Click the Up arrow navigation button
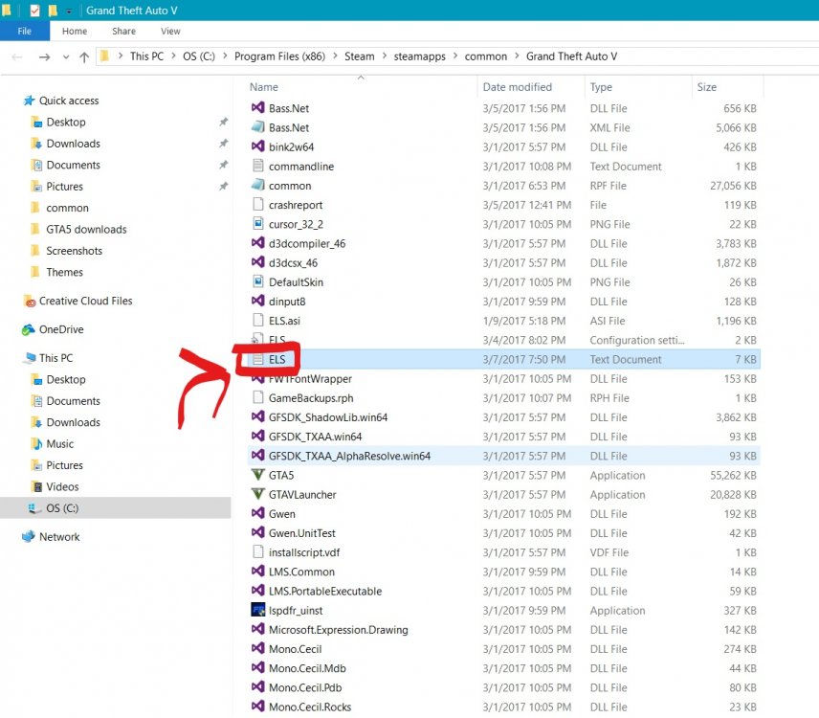Image resolution: width=819 pixels, height=718 pixels. click(84, 57)
